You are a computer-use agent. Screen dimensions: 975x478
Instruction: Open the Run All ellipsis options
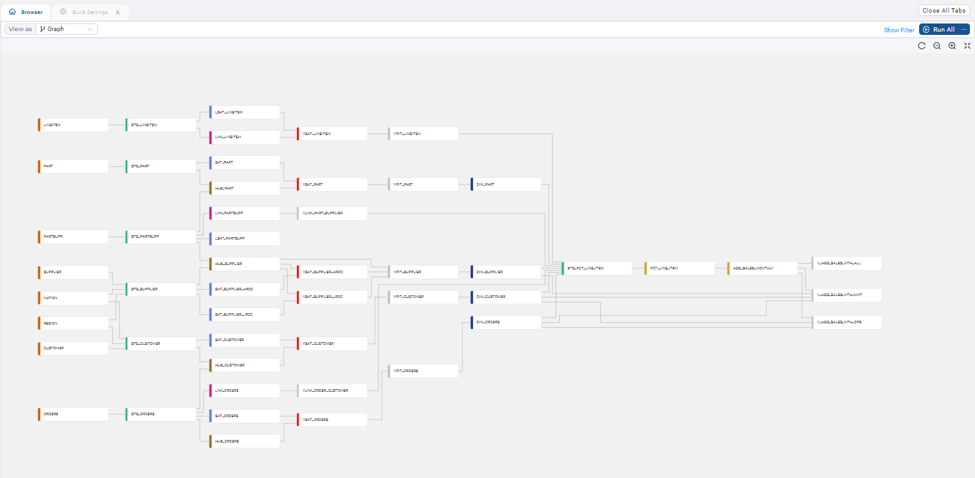pyautogui.click(x=964, y=29)
